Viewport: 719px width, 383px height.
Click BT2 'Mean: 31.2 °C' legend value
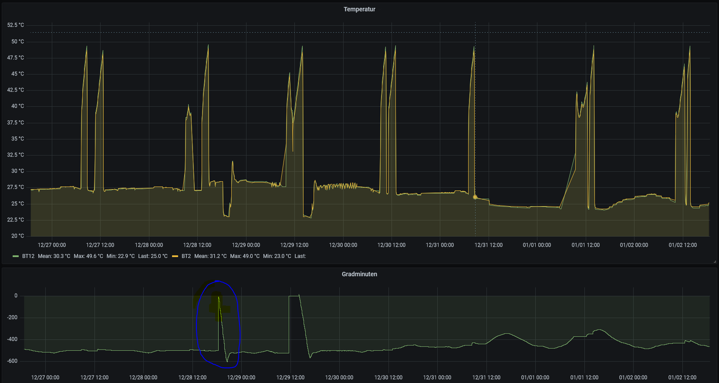pyautogui.click(x=210, y=256)
